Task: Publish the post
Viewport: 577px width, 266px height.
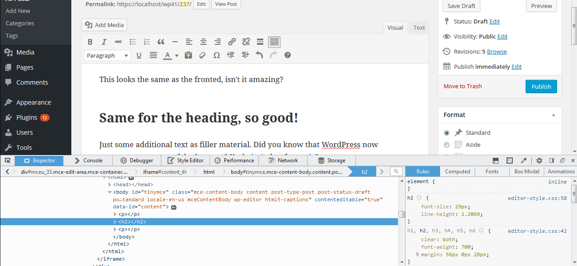Action: coord(541,86)
